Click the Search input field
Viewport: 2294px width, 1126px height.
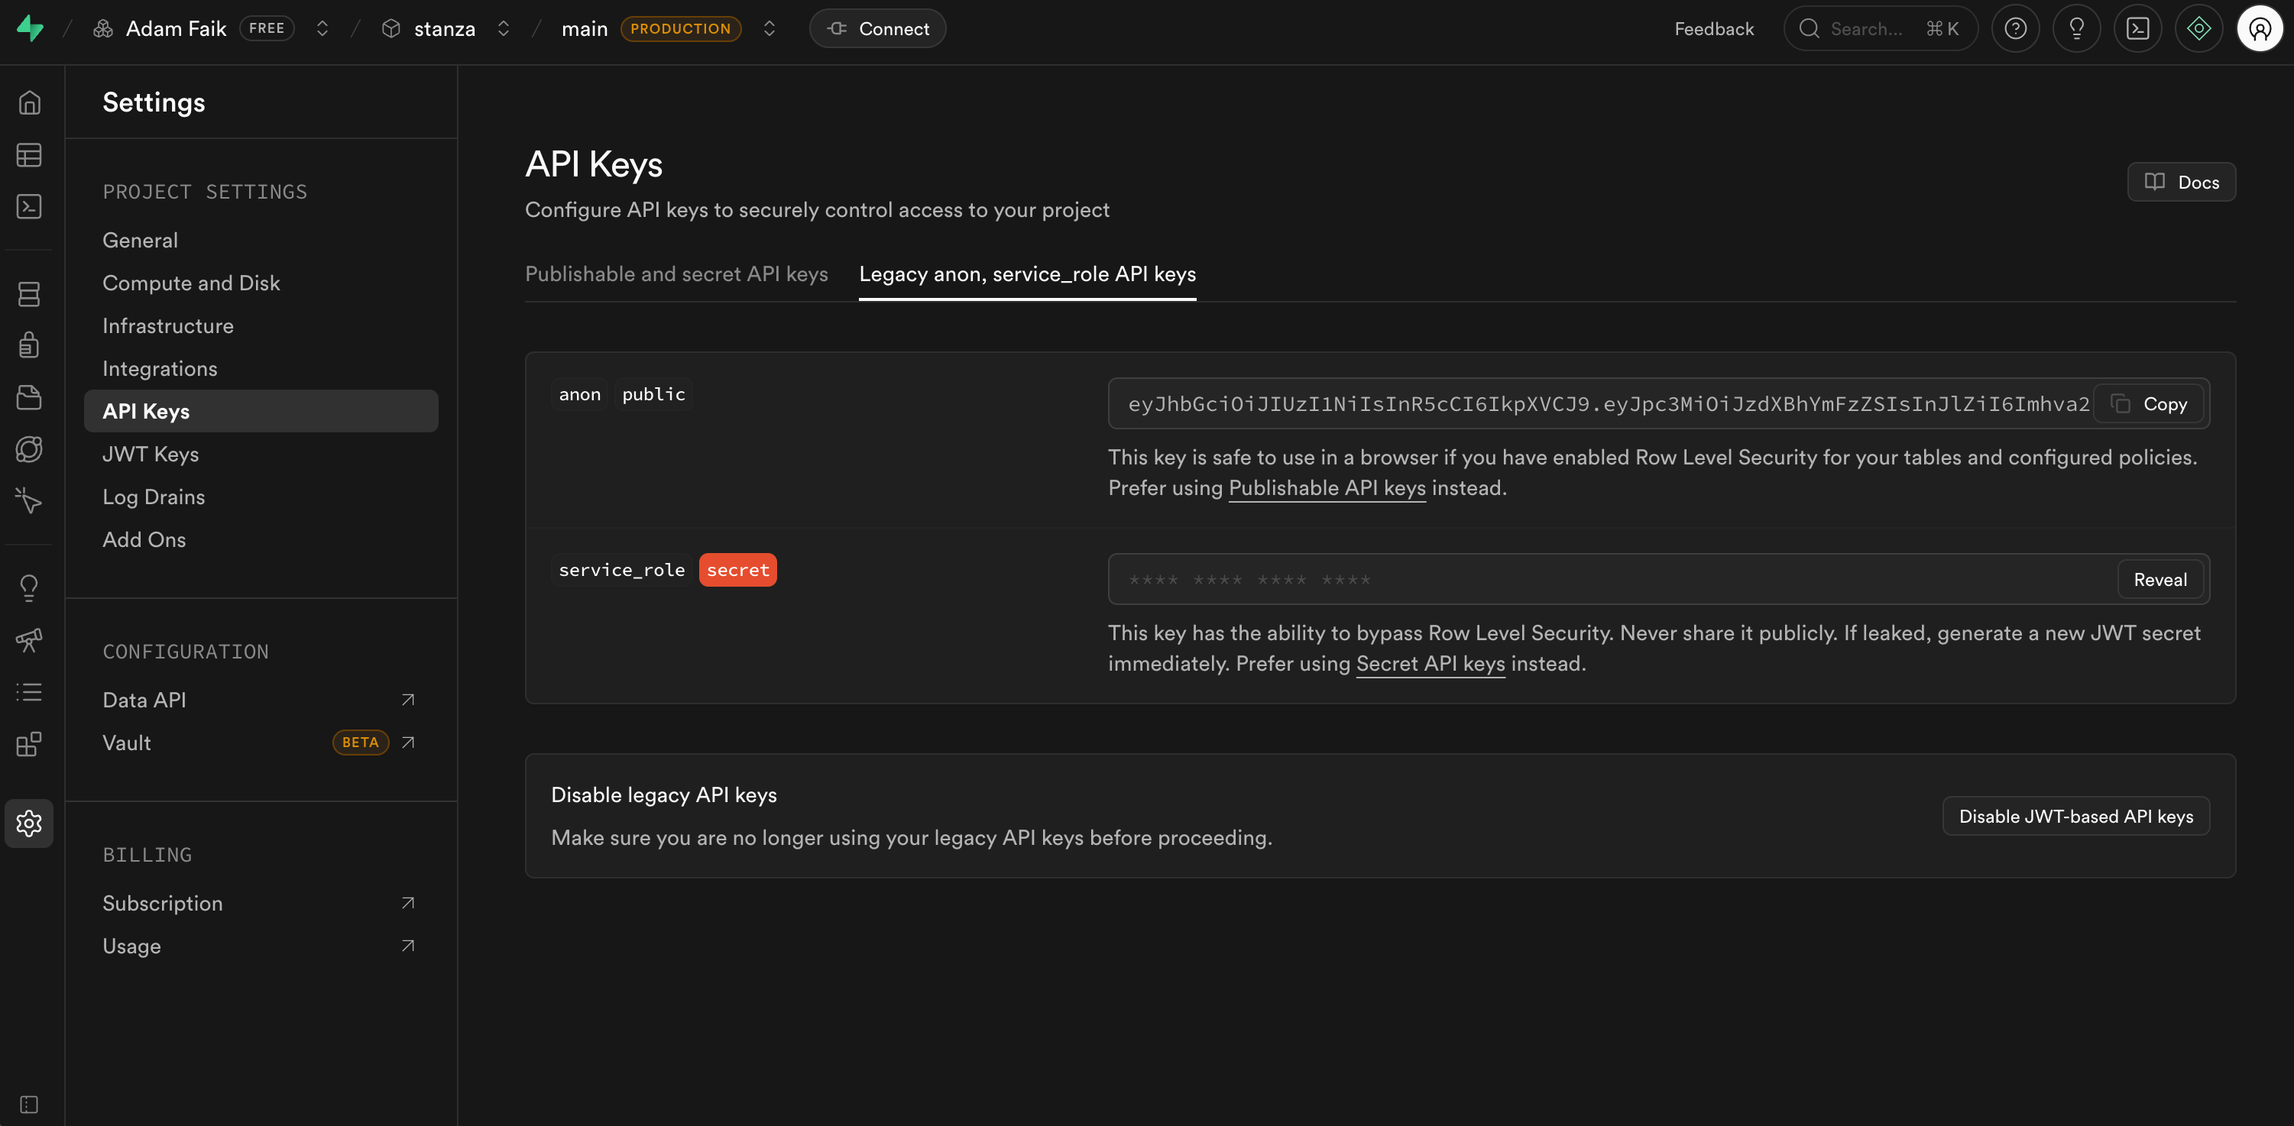coord(1879,28)
